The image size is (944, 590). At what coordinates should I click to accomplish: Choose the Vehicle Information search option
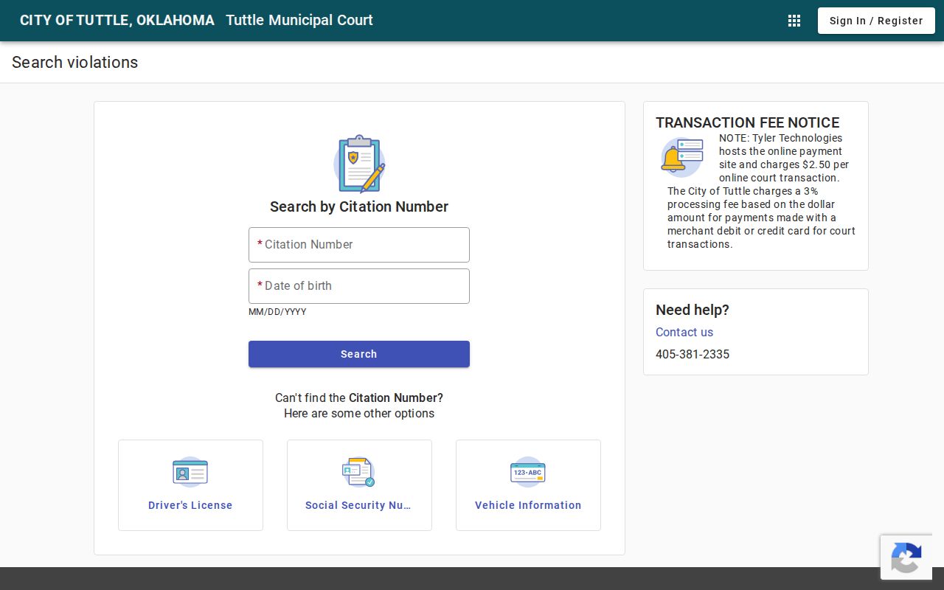[528, 485]
